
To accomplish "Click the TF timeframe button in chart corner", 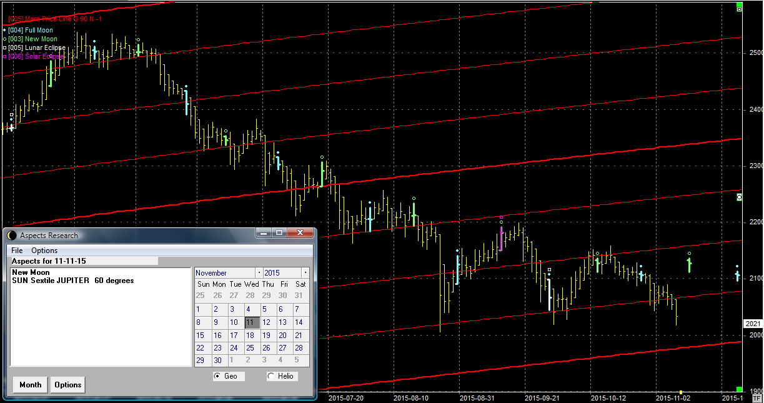I will click(757, 398).
